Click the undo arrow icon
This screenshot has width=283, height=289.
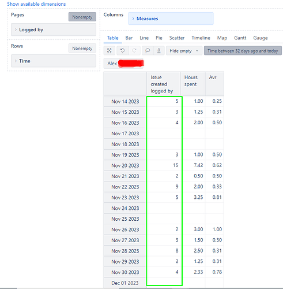pyautogui.click(x=122, y=51)
